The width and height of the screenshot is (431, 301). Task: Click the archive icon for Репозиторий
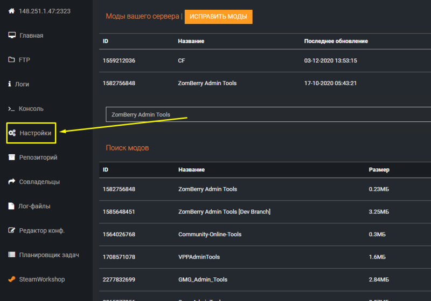click(x=11, y=158)
